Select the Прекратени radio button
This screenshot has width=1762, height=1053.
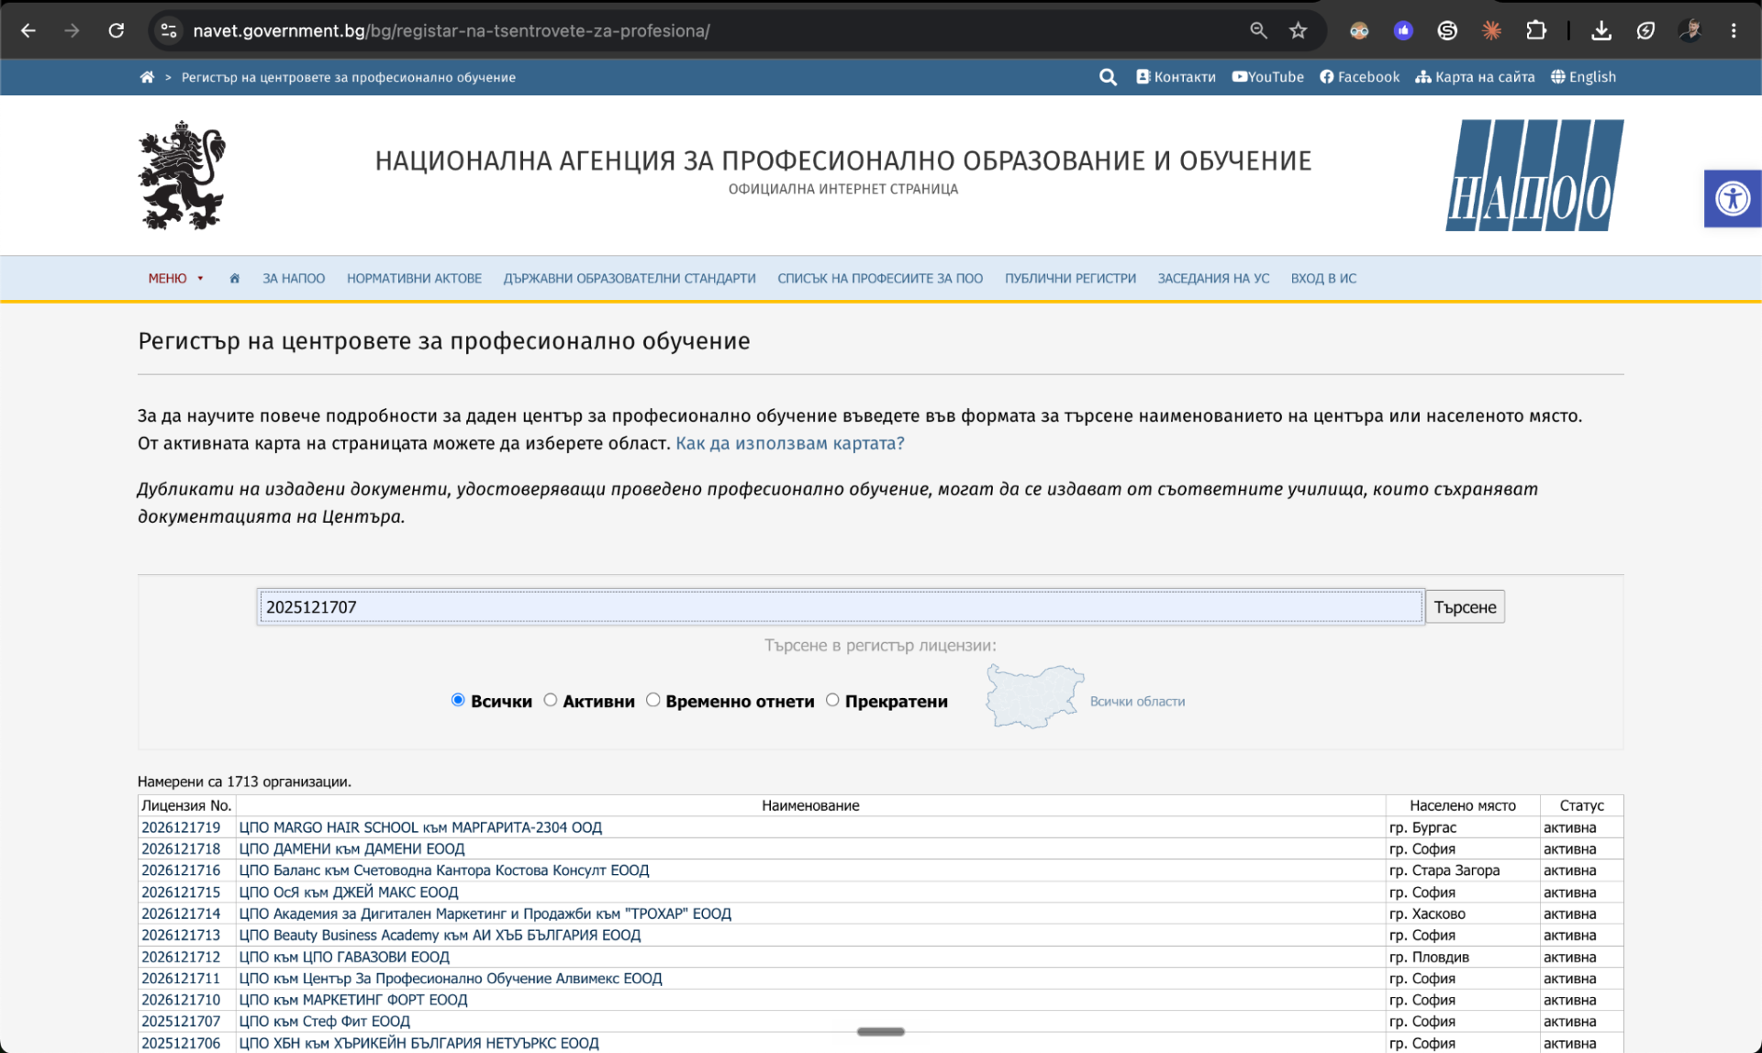pos(832,700)
